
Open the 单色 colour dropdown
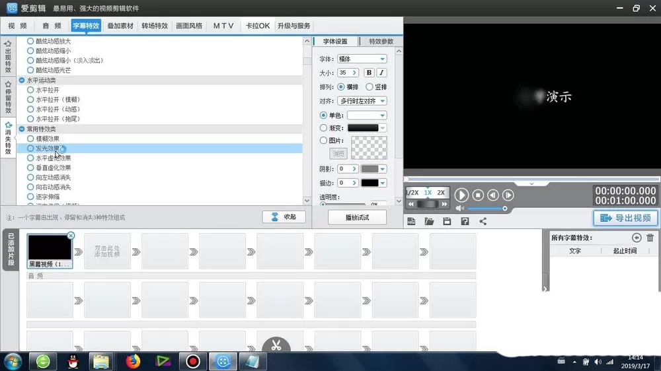[382, 115]
